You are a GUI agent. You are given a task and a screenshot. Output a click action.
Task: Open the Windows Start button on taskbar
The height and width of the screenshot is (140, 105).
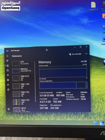[x=95, y=123]
